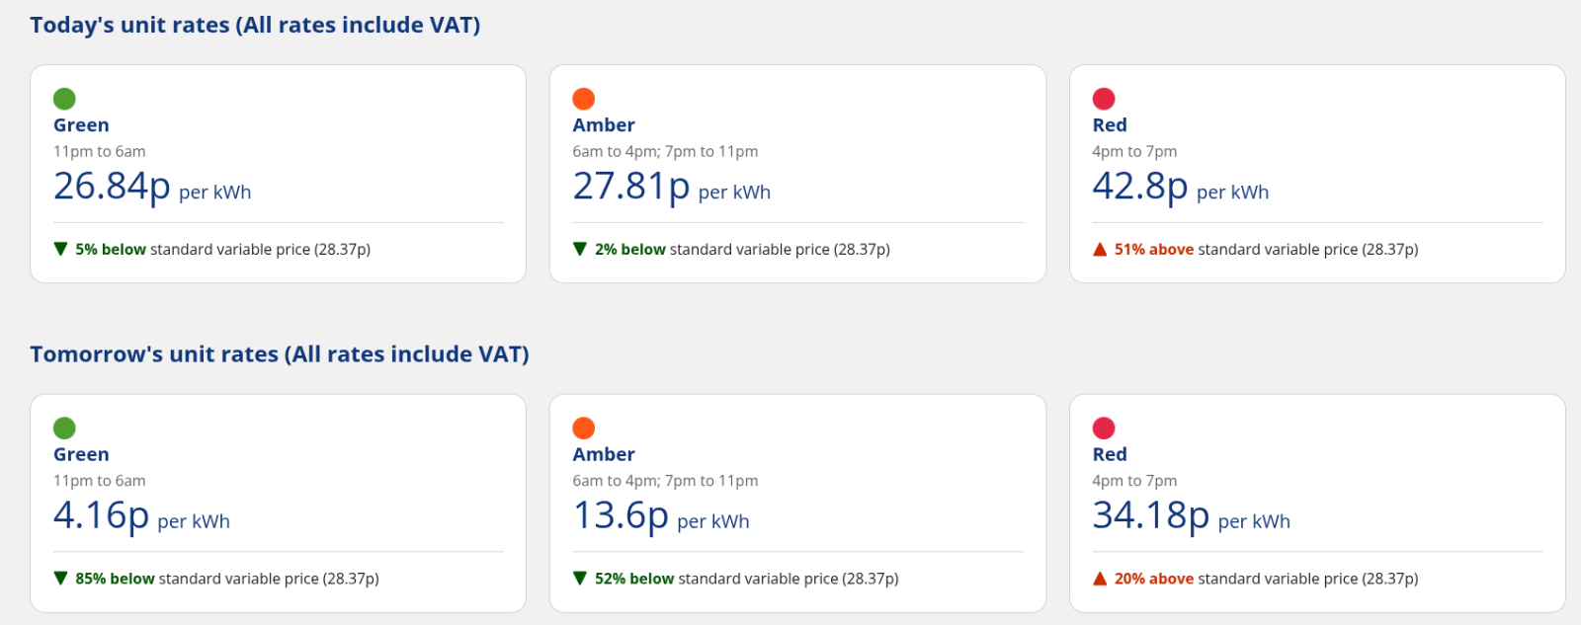Click the red circle in tomorrow's Red card

click(1104, 428)
